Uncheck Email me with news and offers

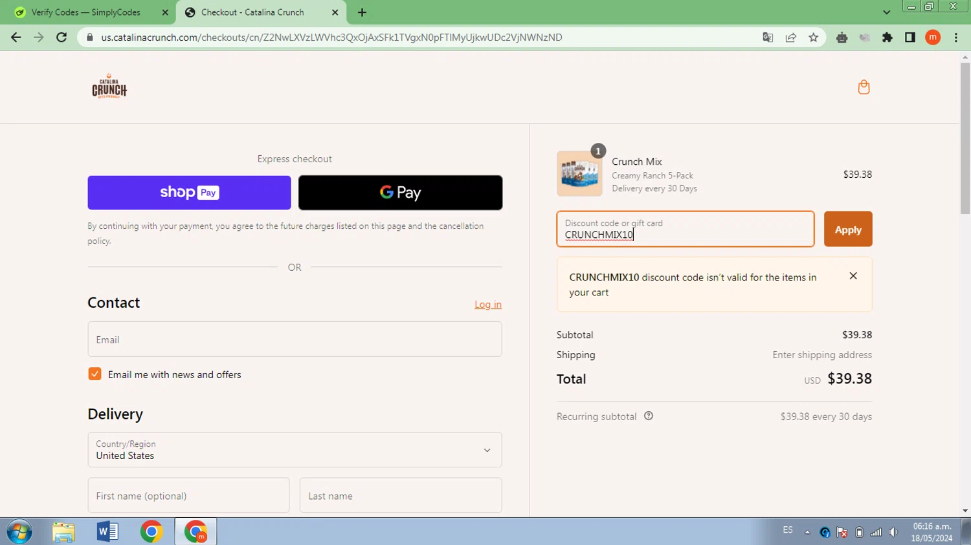coord(95,374)
